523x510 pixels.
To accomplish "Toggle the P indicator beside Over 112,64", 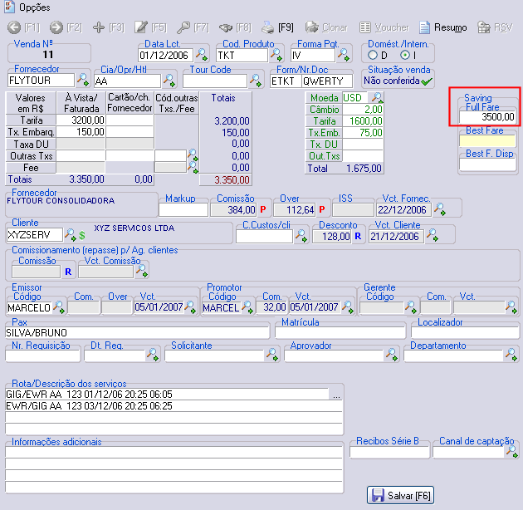I will (x=322, y=209).
